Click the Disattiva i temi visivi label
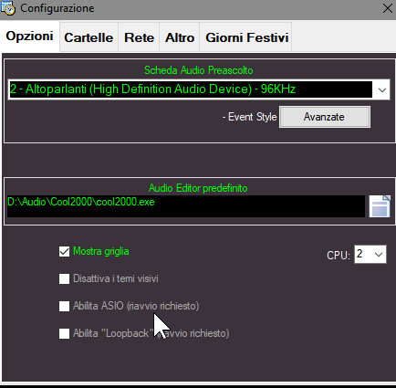The image size is (396, 388). coord(116,278)
